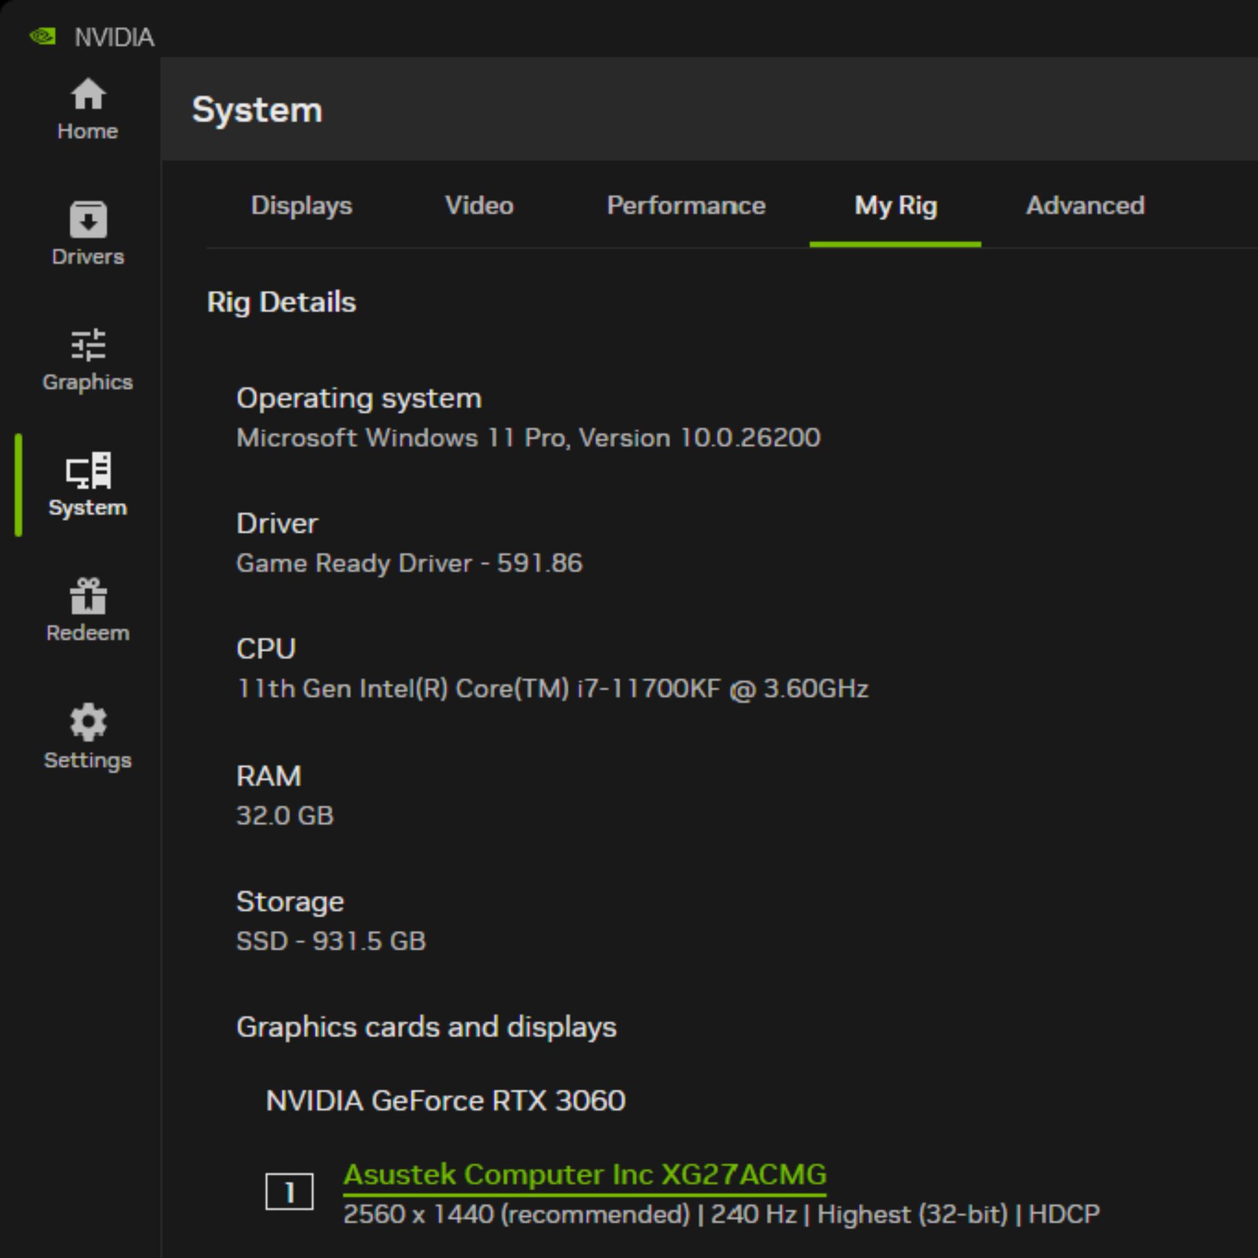This screenshot has height=1258, width=1258.
Task: Switch to the Performance tab
Action: [686, 206]
